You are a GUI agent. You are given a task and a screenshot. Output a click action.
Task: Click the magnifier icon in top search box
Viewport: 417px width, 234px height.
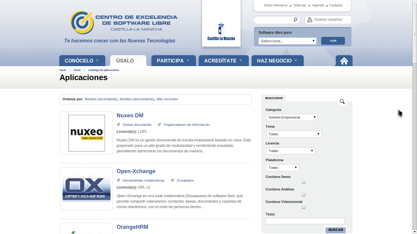point(296,20)
